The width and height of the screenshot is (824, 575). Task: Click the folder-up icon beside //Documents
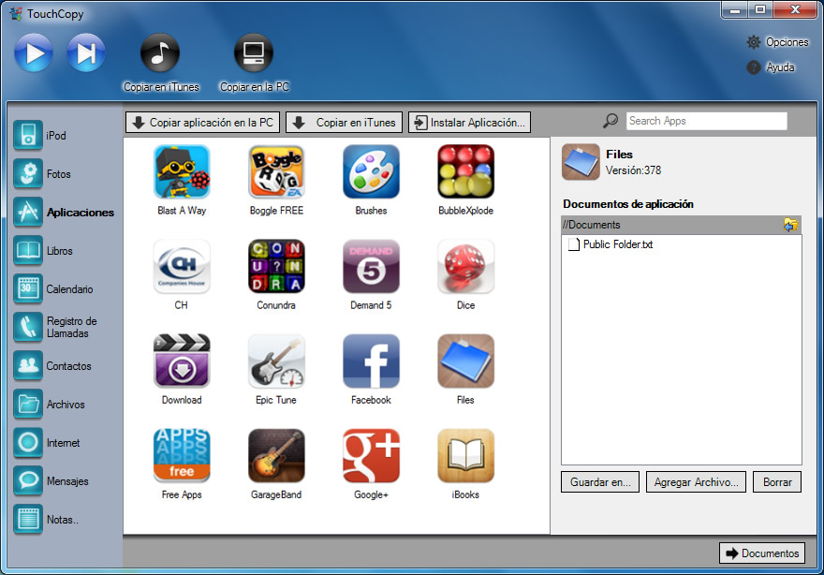click(790, 225)
